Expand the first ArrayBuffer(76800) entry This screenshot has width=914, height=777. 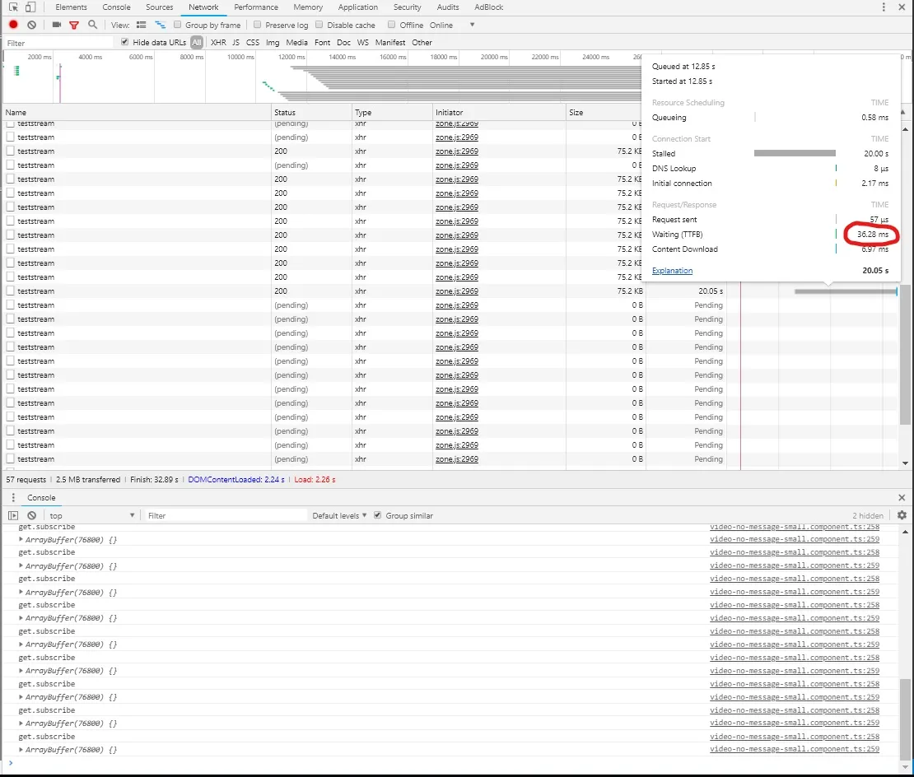click(21, 539)
